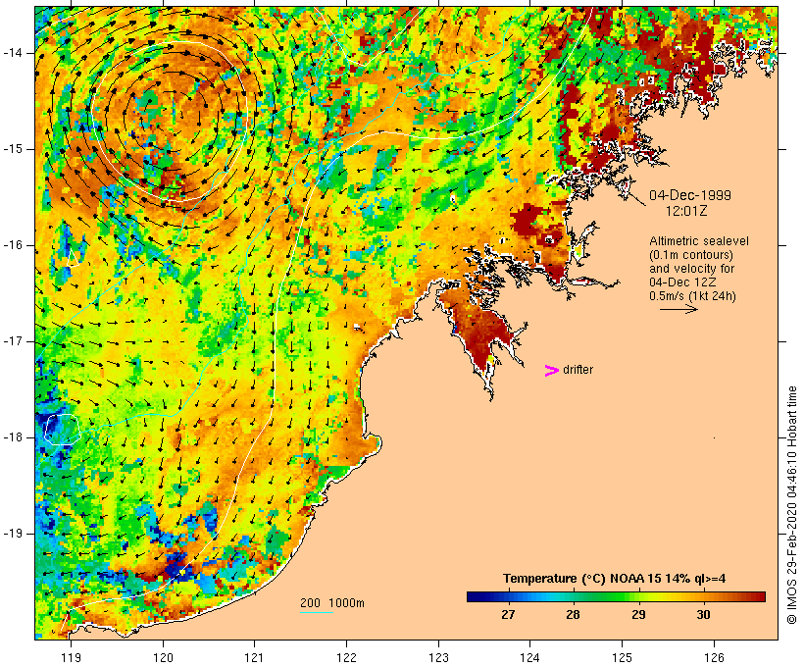Click the longitude axis label '119'

[71, 657]
